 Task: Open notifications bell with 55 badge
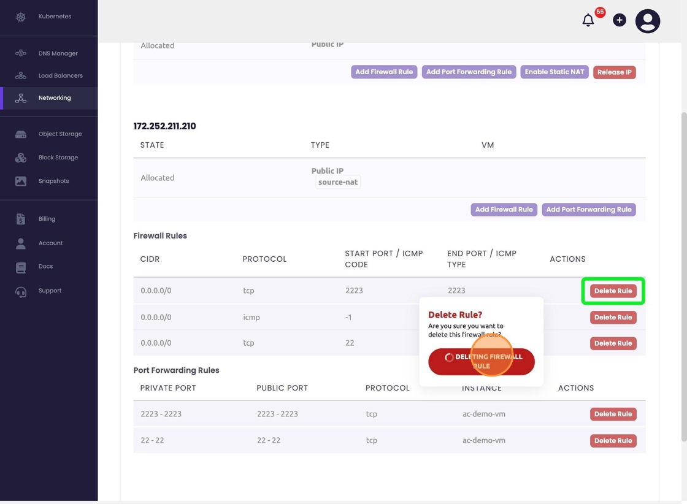point(588,20)
